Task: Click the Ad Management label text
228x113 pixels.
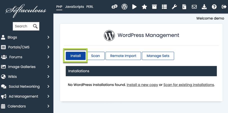Action: tap(23, 96)
